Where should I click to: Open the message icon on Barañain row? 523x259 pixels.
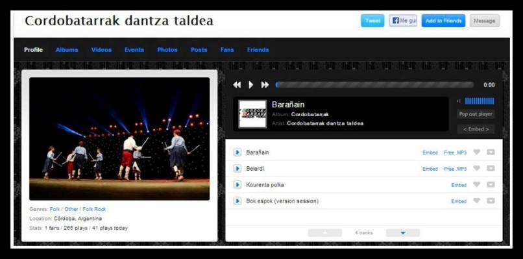click(x=491, y=152)
